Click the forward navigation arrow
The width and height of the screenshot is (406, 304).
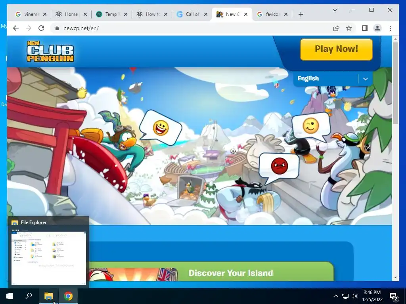(29, 28)
